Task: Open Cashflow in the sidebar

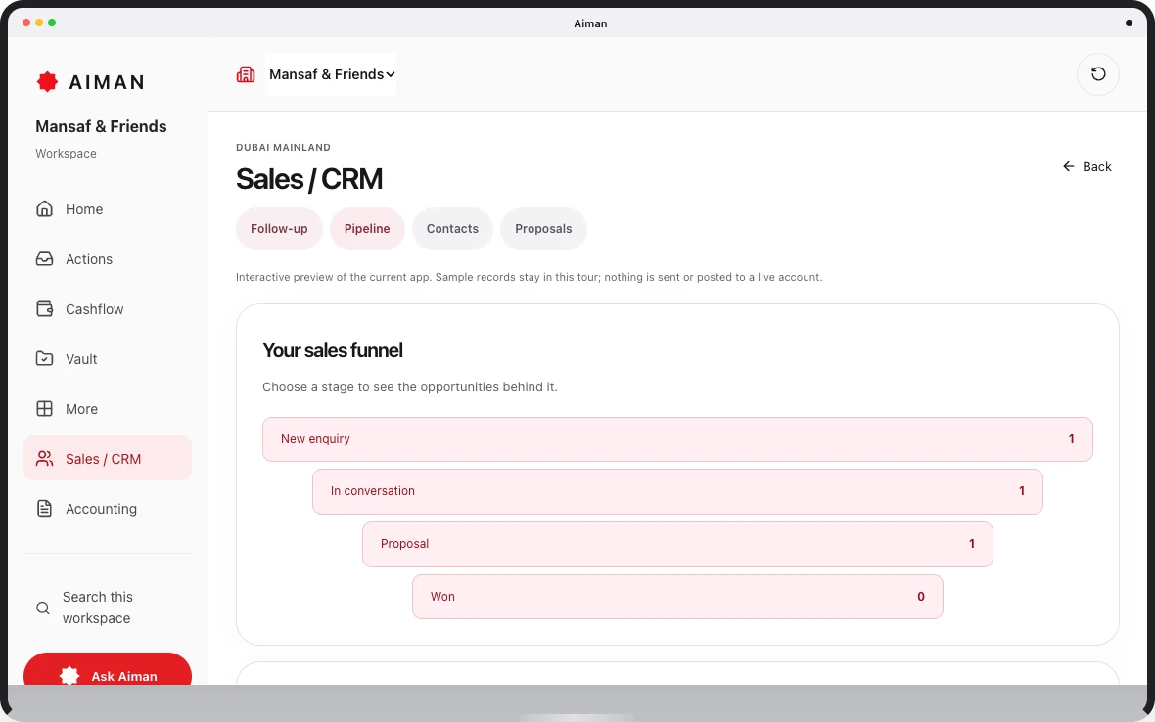Action: point(108,309)
